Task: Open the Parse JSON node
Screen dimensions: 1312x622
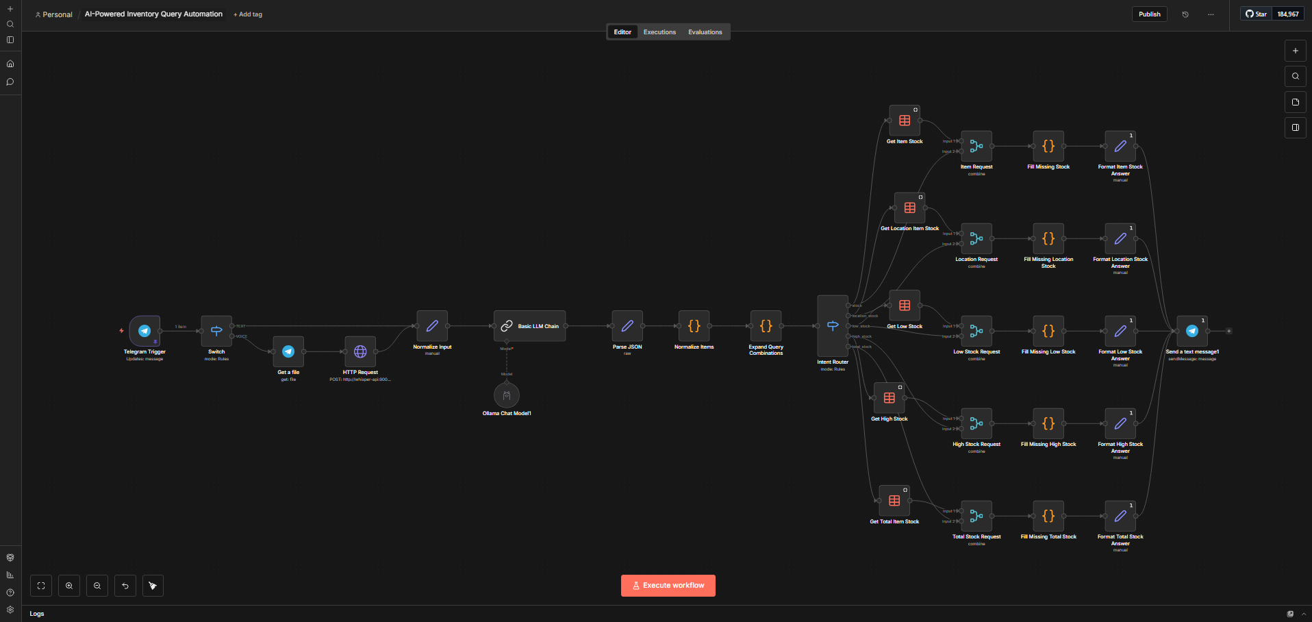Action: coord(627,326)
